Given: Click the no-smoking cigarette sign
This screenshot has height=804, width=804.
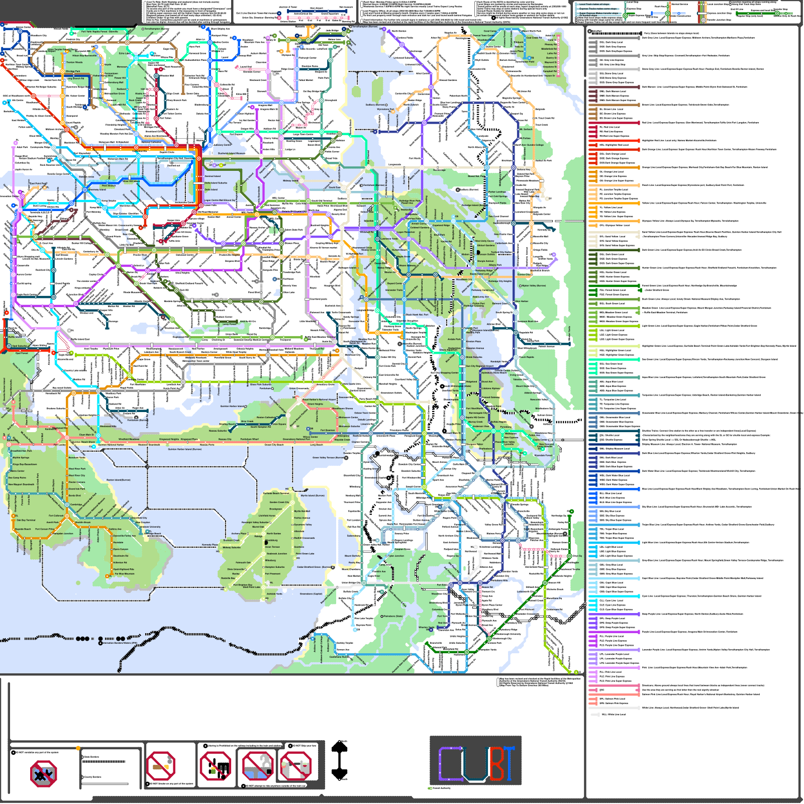Looking at the screenshot, I should click(x=161, y=766).
